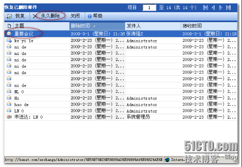Screen dimensions: 242x167
Task: Select the 'Hi' message row
Action: pyautogui.click(x=121, y=98)
